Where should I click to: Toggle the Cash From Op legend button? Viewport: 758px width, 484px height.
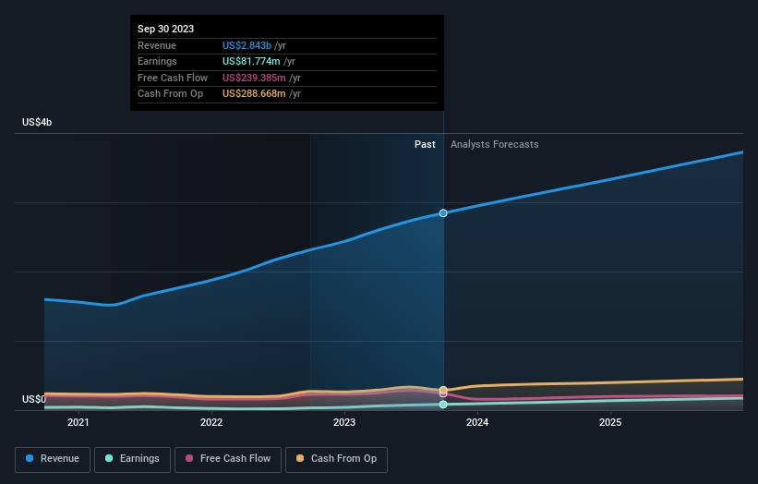[x=336, y=459]
